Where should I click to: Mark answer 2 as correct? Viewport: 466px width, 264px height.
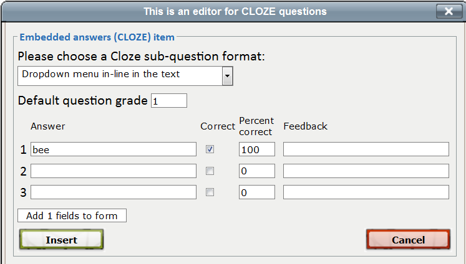pos(210,171)
